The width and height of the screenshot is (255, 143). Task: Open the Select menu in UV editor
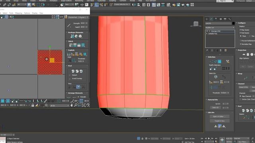tap(5, 13)
